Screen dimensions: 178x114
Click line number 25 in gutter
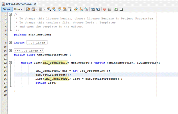[5, 75]
